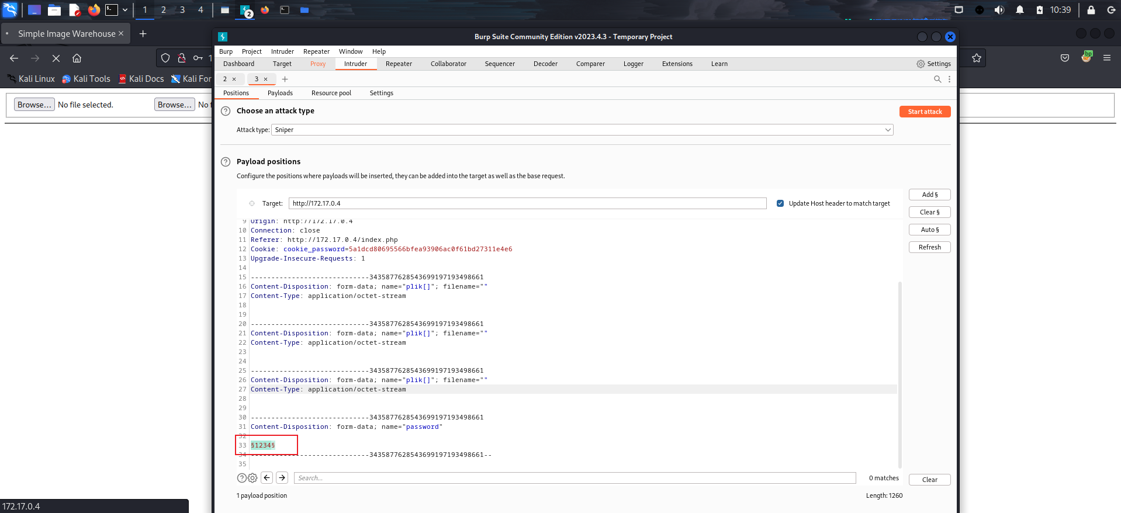
Task: Switch to Comparer tab
Action: click(x=590, y=64)
